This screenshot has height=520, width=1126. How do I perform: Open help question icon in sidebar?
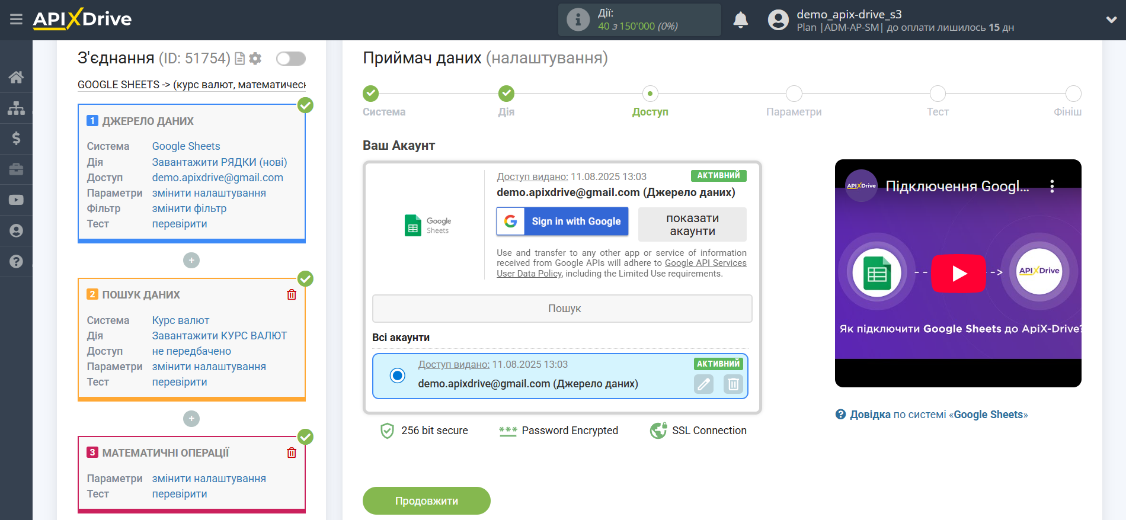click(16, 261)
